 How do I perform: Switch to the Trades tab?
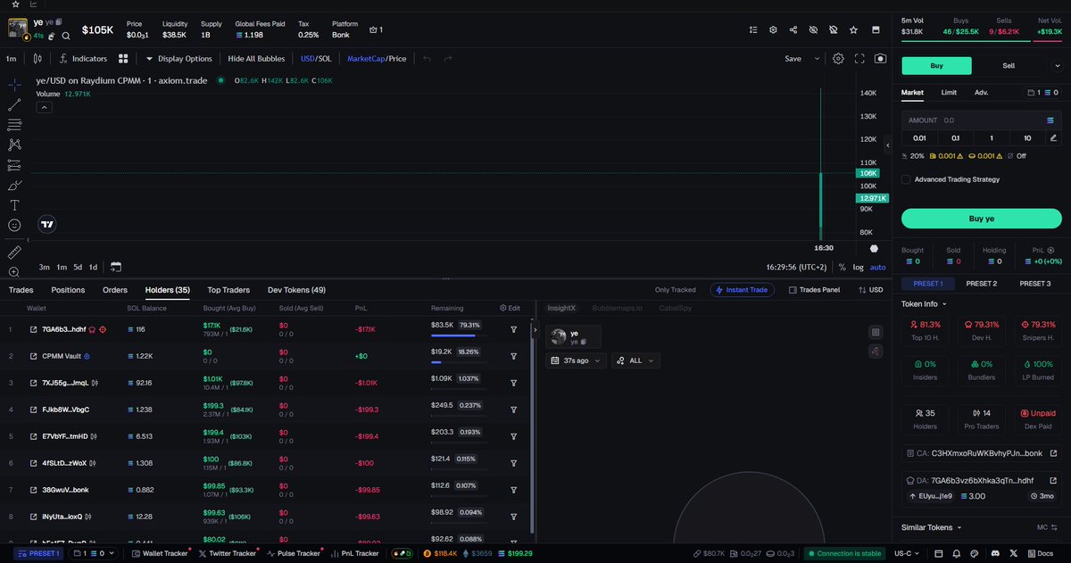21,290
